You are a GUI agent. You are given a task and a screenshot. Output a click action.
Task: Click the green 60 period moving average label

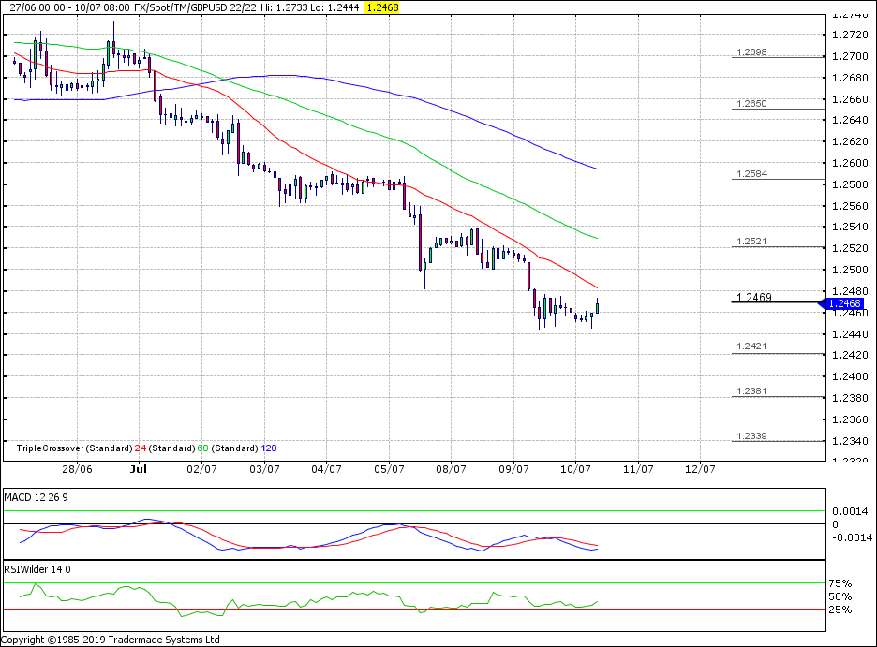pyautogui.click(x=202, y=448)
